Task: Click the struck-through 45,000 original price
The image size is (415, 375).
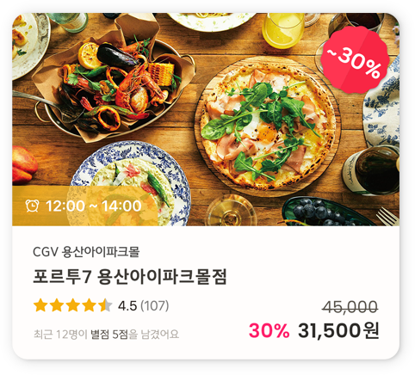Action: click(x=350, y=307)
